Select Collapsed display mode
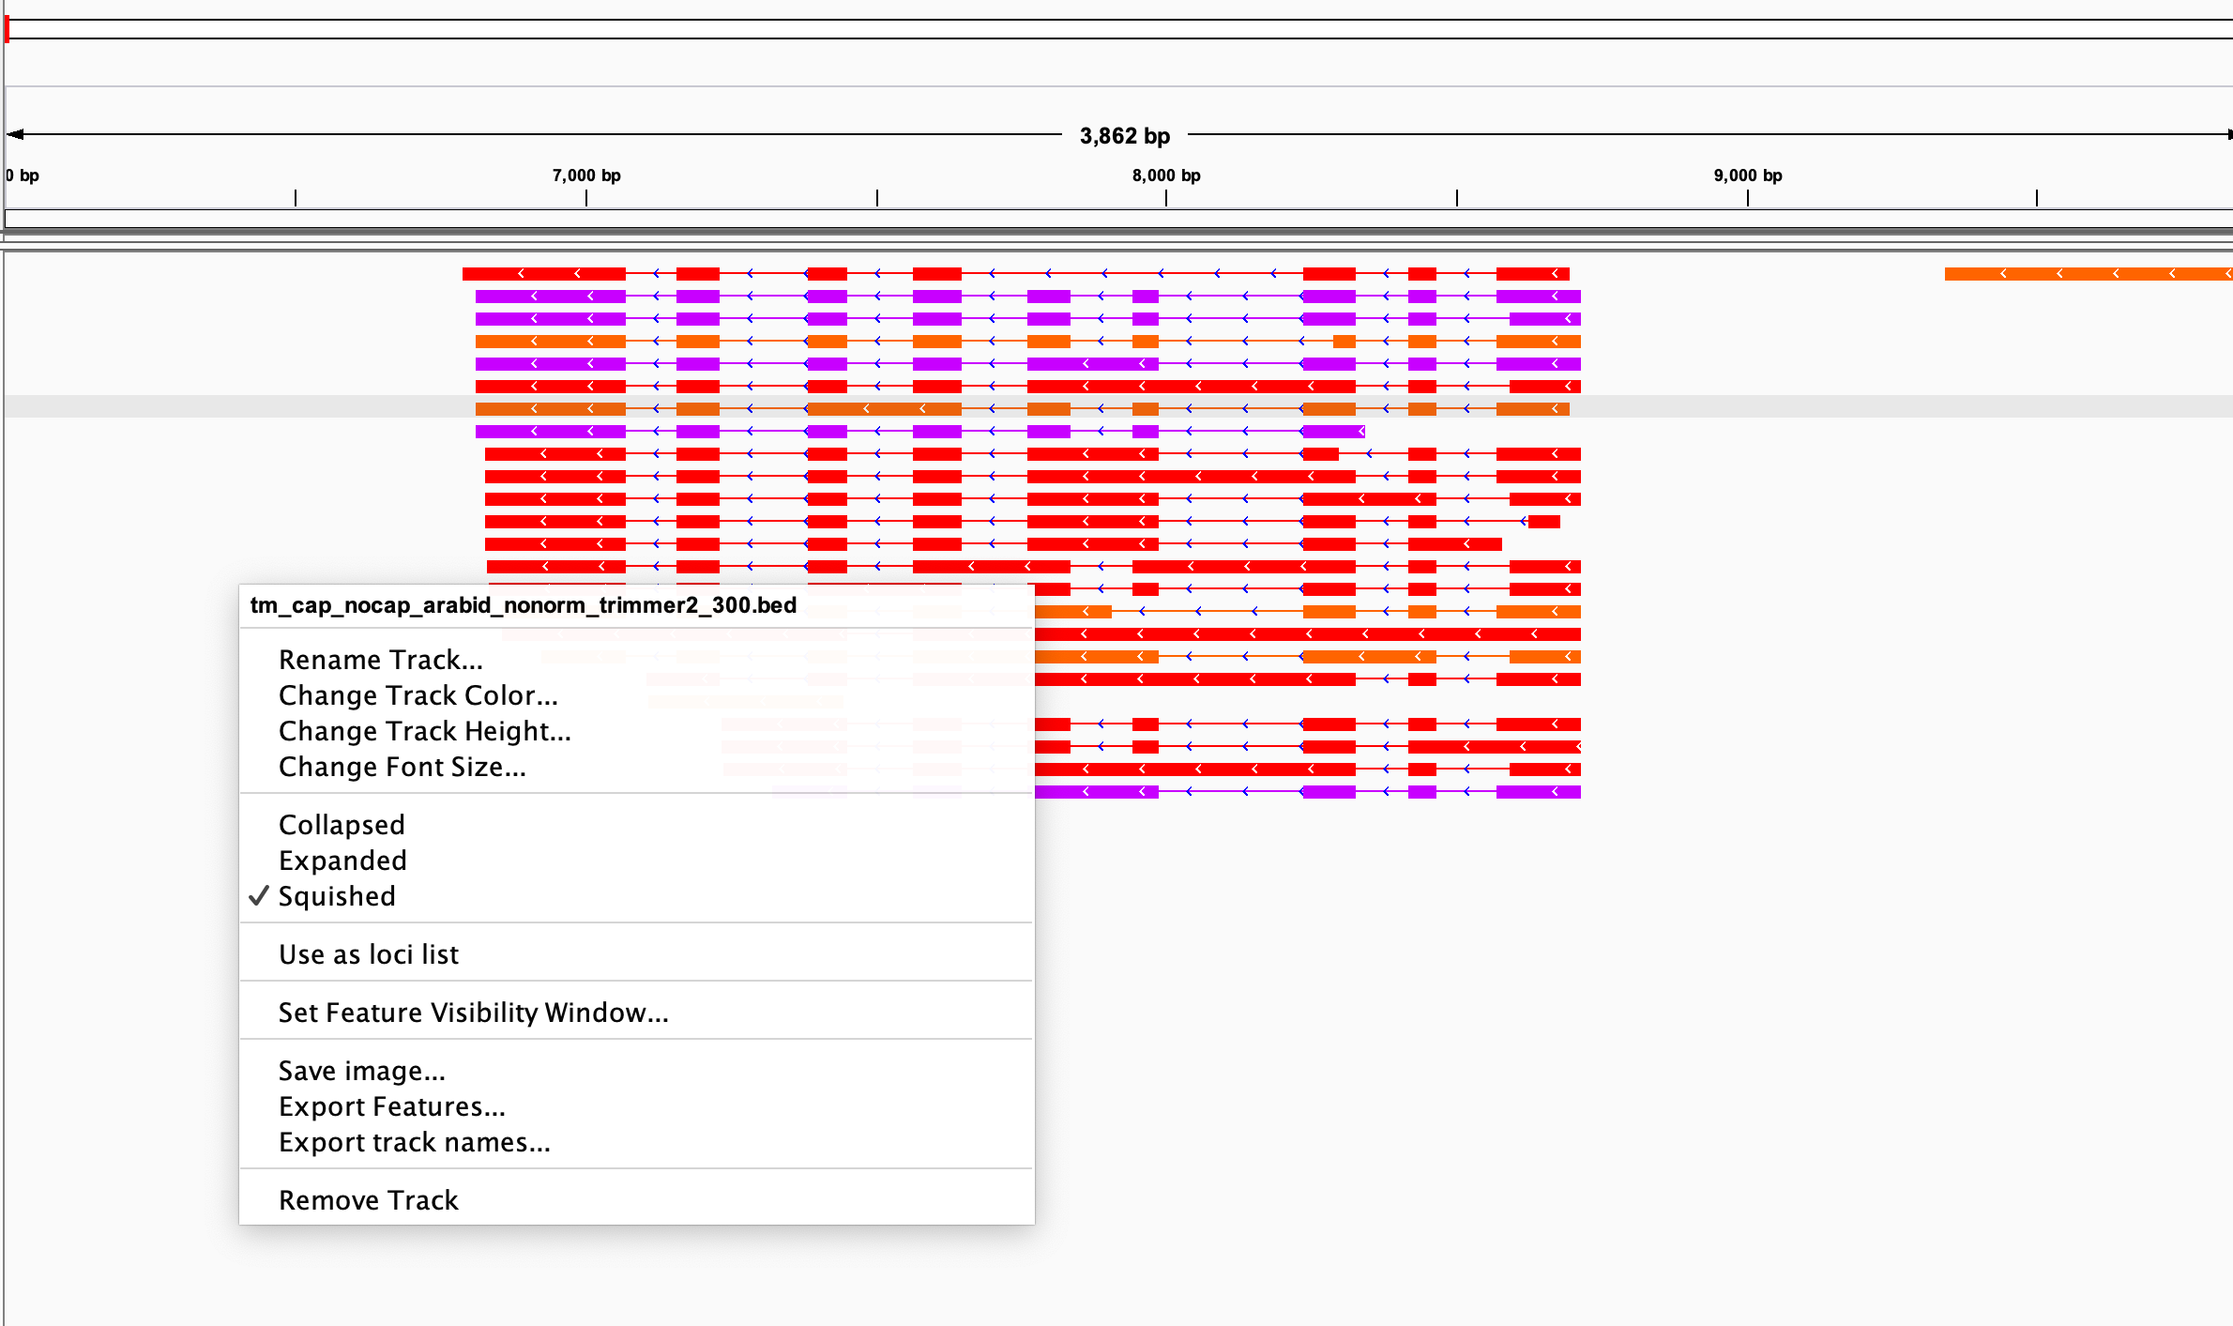The width and height of the screenshot is (2233, 1326). [342, 825]
